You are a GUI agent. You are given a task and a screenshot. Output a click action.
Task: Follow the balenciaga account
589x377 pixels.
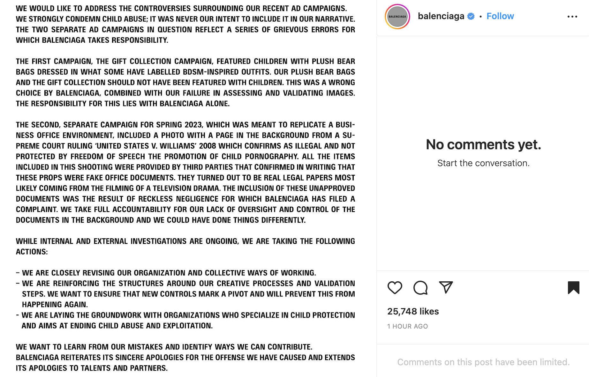point(500,16)
